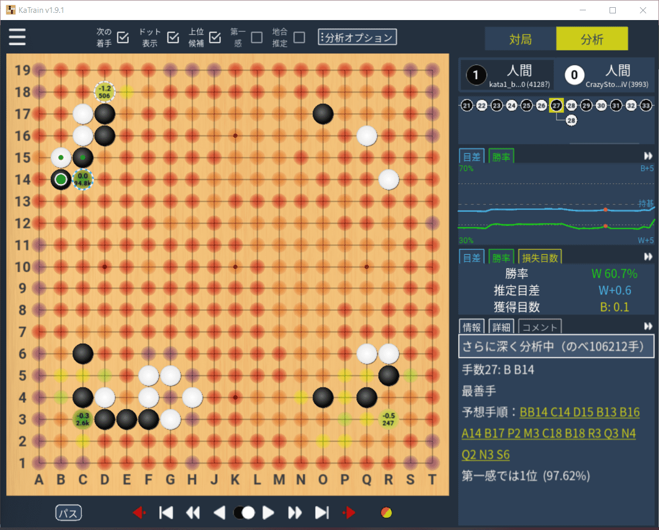Jump to the start of game

[x=166, y=513]
